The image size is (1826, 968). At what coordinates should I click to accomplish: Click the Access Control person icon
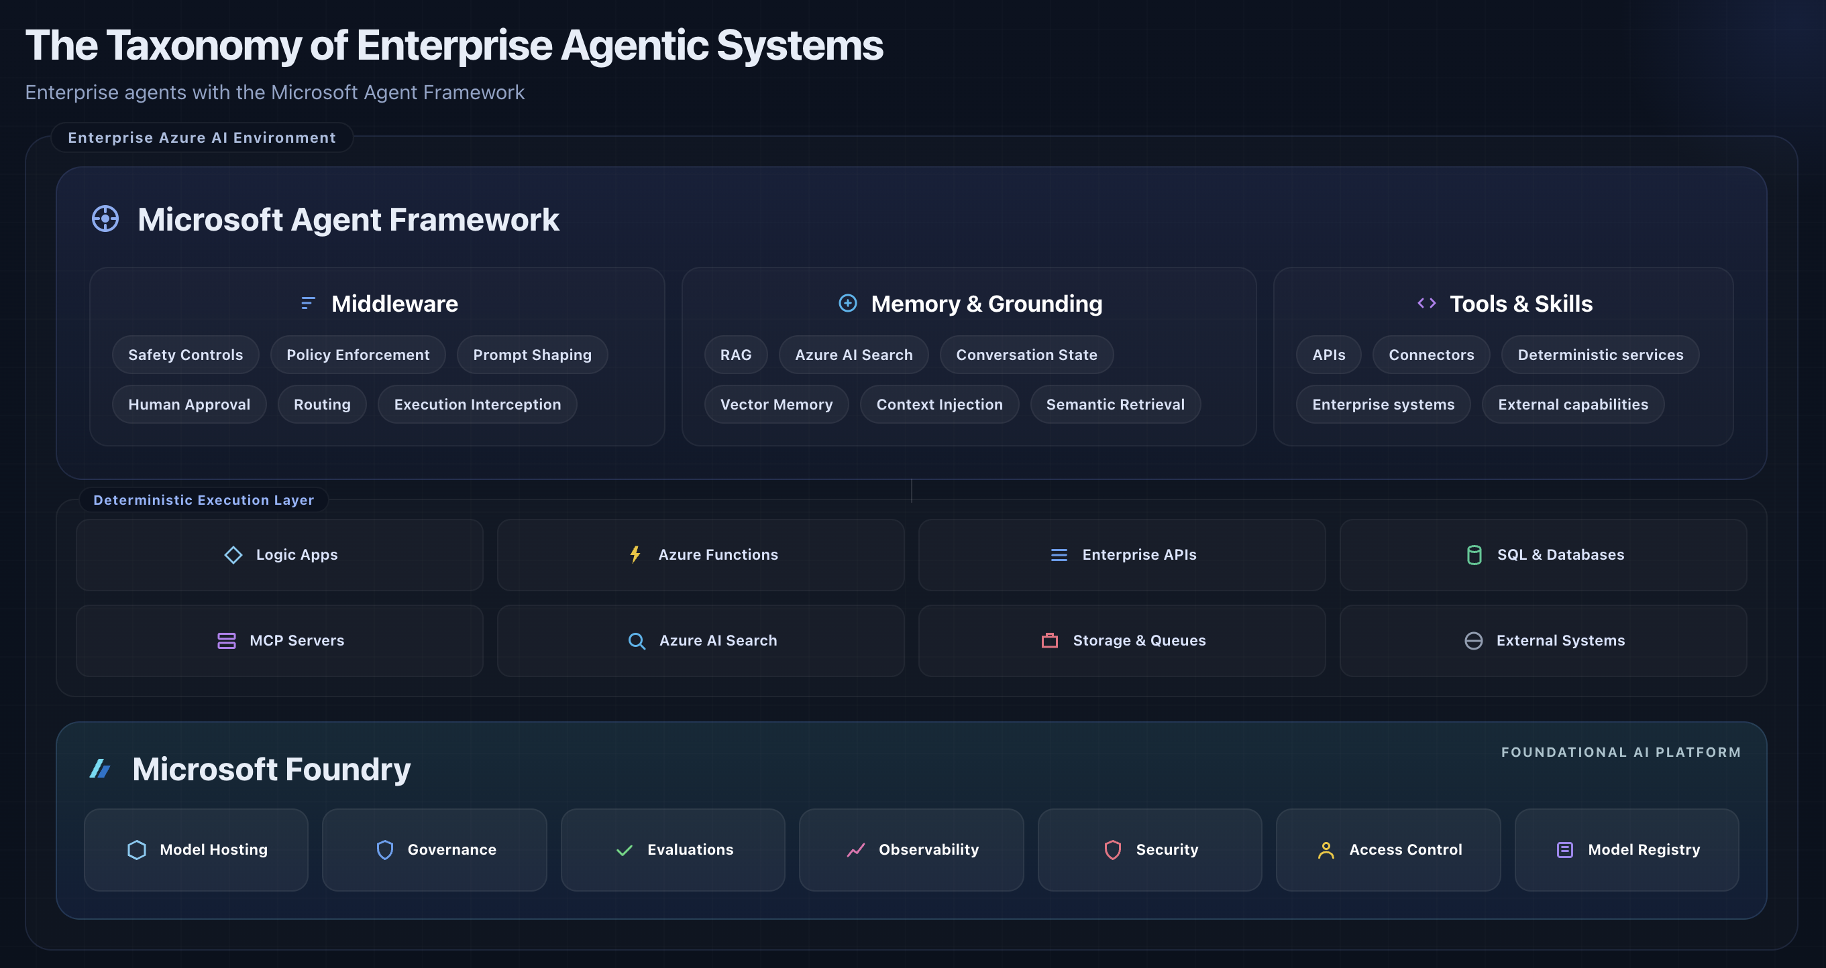(1326, 850)
